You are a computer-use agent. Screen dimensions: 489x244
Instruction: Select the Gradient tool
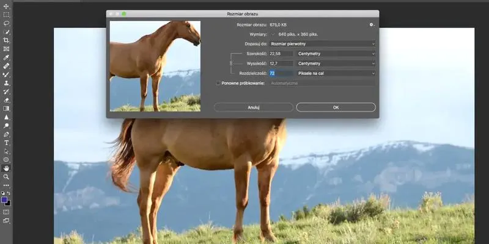pos(6,109)
